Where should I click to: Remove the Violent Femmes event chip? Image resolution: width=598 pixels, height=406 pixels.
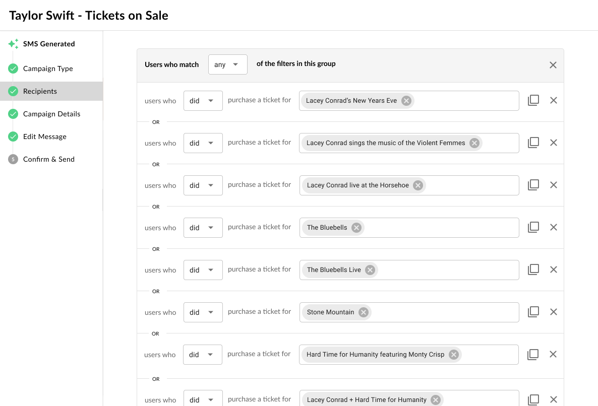click(x=474, y=143)
